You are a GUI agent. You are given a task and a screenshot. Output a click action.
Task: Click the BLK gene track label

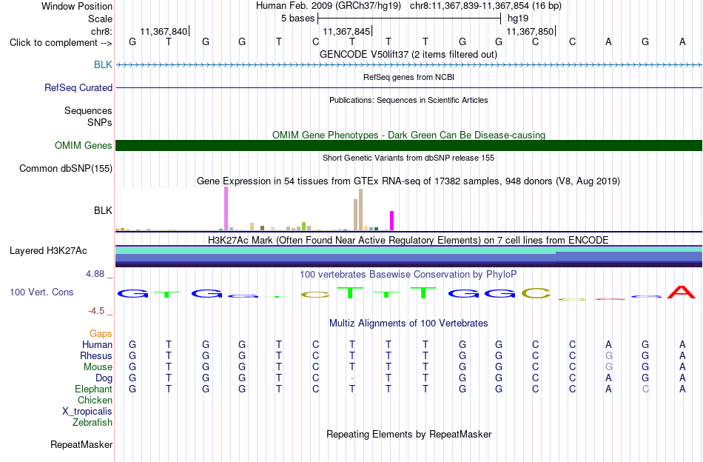pos(103,64)
